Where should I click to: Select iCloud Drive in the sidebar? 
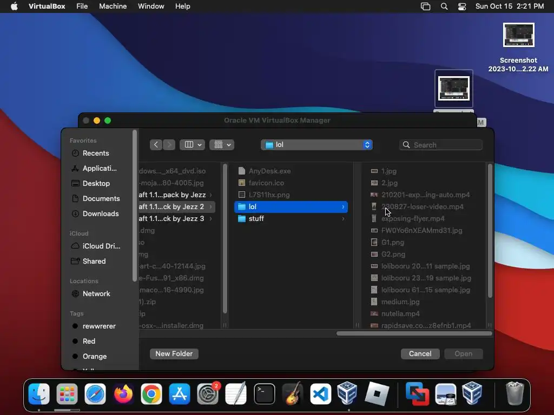tap(101, 246)
